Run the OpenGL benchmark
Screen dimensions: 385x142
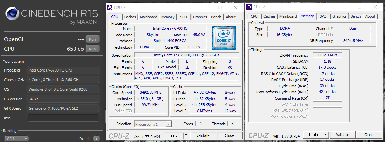pyautogui.click(x=92, y=39)
